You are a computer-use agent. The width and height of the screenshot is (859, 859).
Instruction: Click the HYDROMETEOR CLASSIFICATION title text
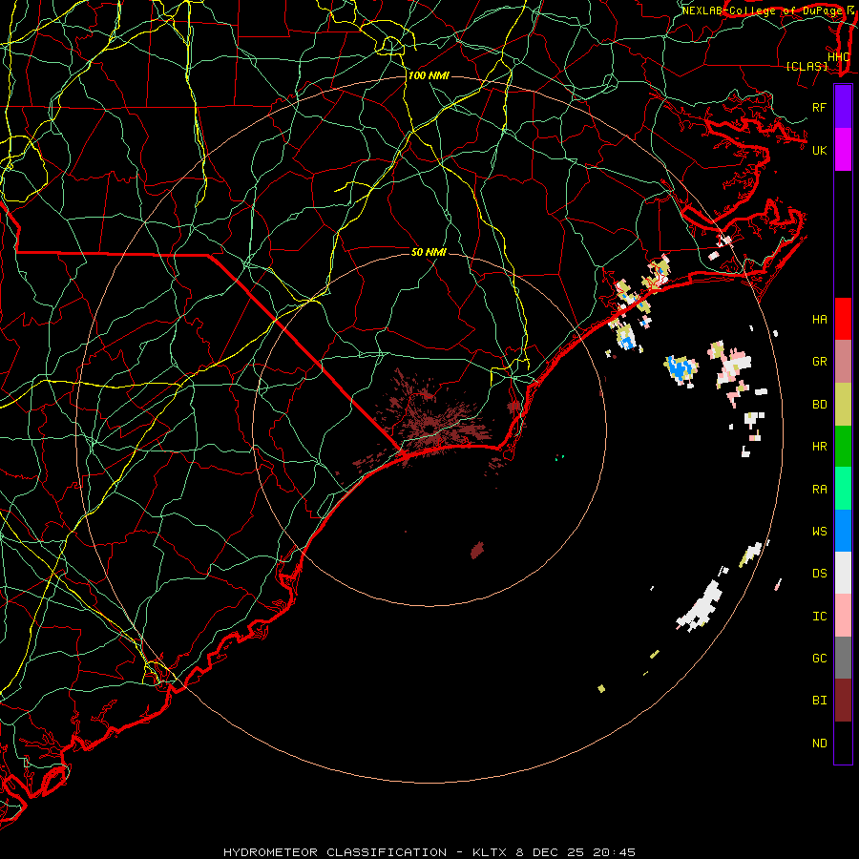(335, 852)
